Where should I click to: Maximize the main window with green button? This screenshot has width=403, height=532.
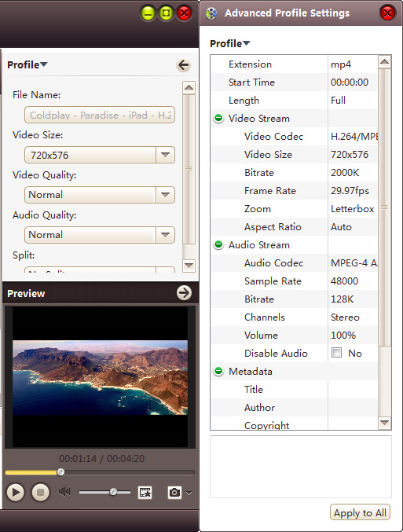tap(167, 13)
